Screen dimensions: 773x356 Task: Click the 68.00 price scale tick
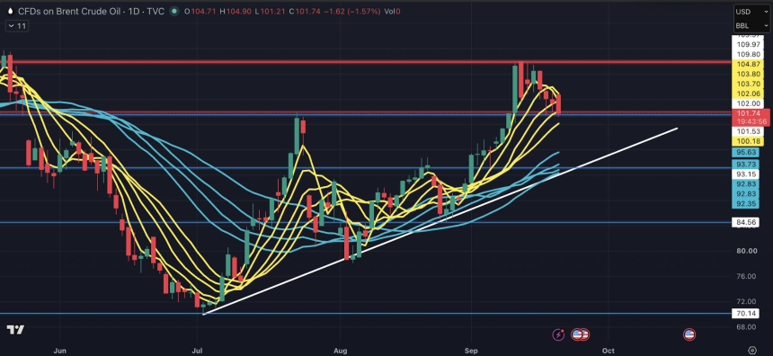point(746,327)
